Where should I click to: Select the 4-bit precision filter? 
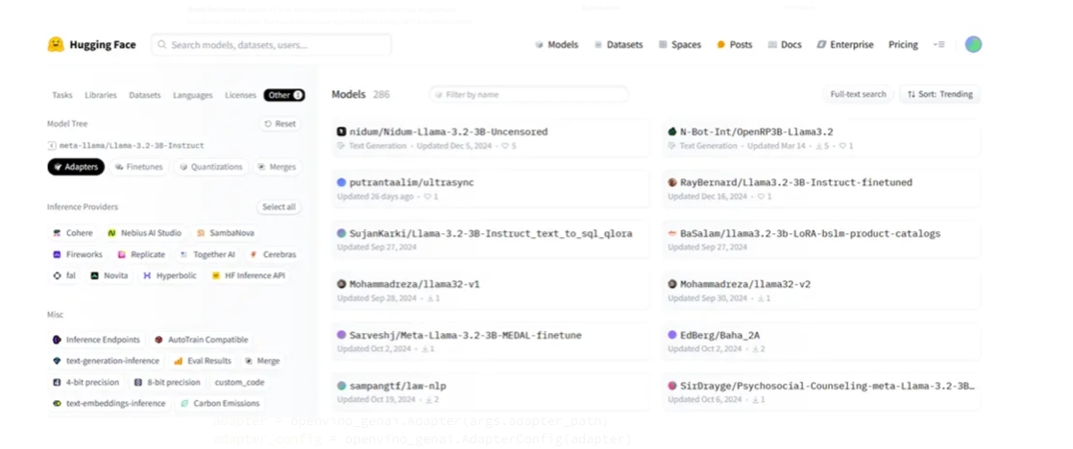(86, 383)
